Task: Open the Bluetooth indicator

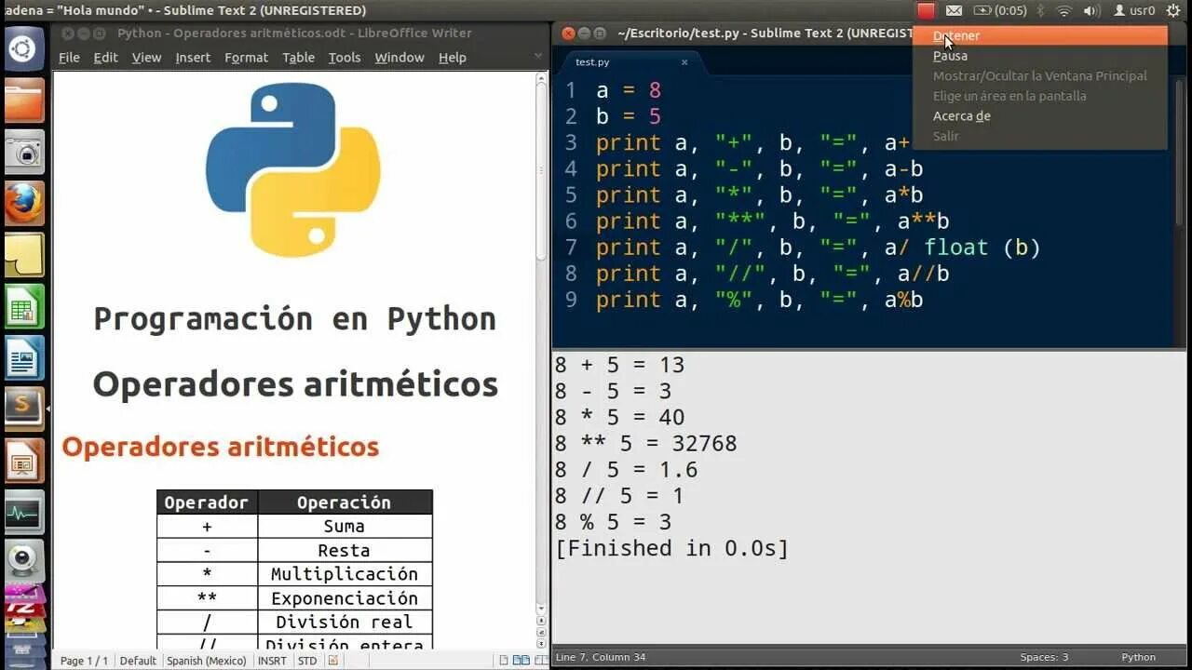Action: point(1042,11)
